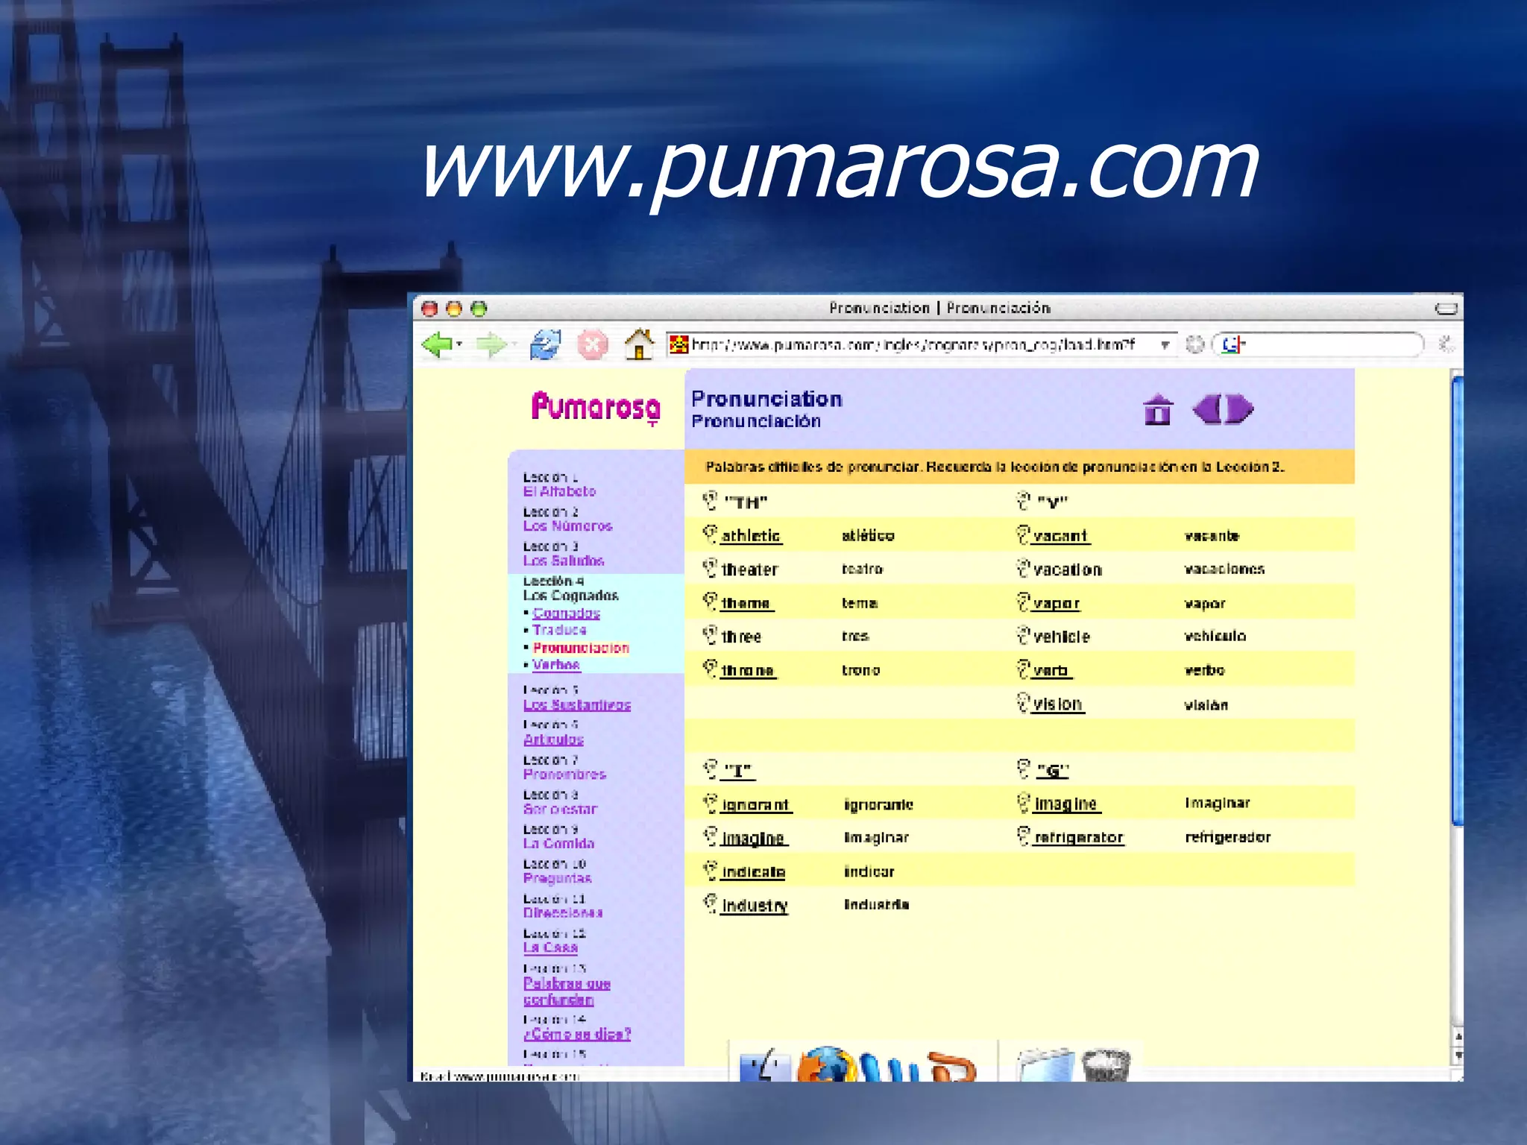Click the browser Back arrow button
This screenshot has width=1527, height=1145.
tap(437, 344)
